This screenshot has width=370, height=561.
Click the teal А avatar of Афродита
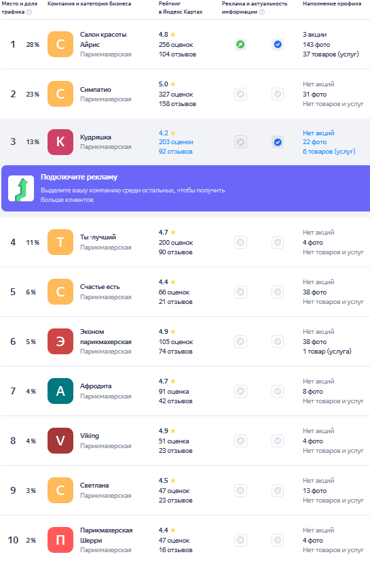(60, 391)
